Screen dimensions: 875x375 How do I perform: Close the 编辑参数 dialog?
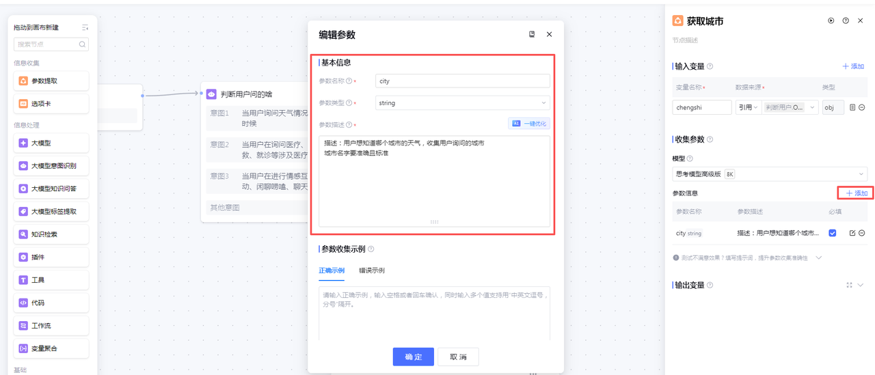pos(549,34)
